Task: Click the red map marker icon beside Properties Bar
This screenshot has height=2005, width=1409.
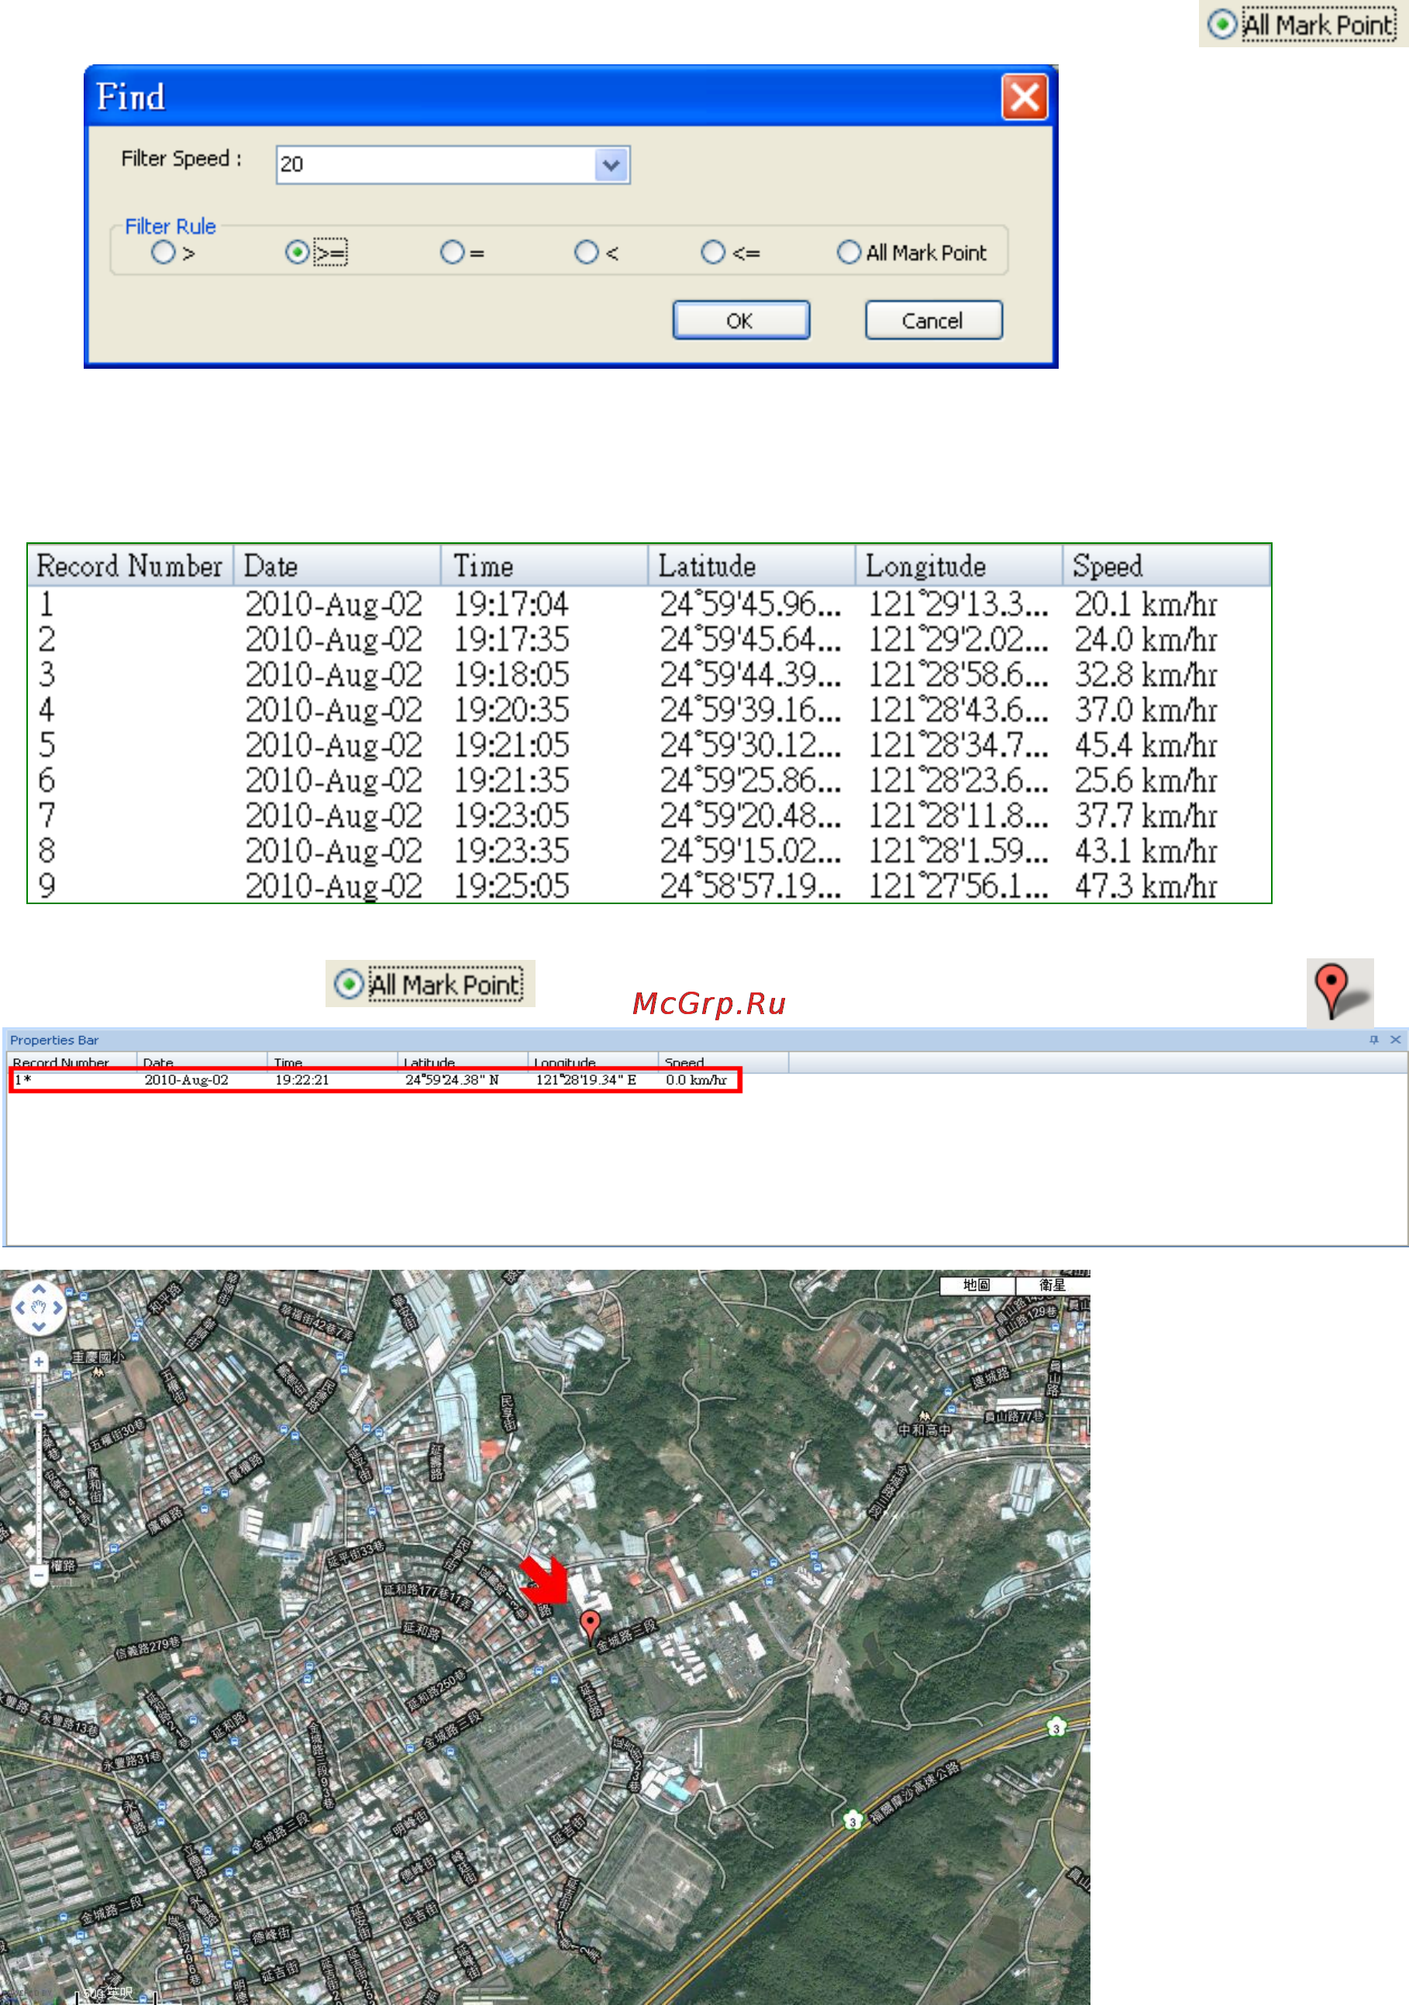Action: point(1339,992)
